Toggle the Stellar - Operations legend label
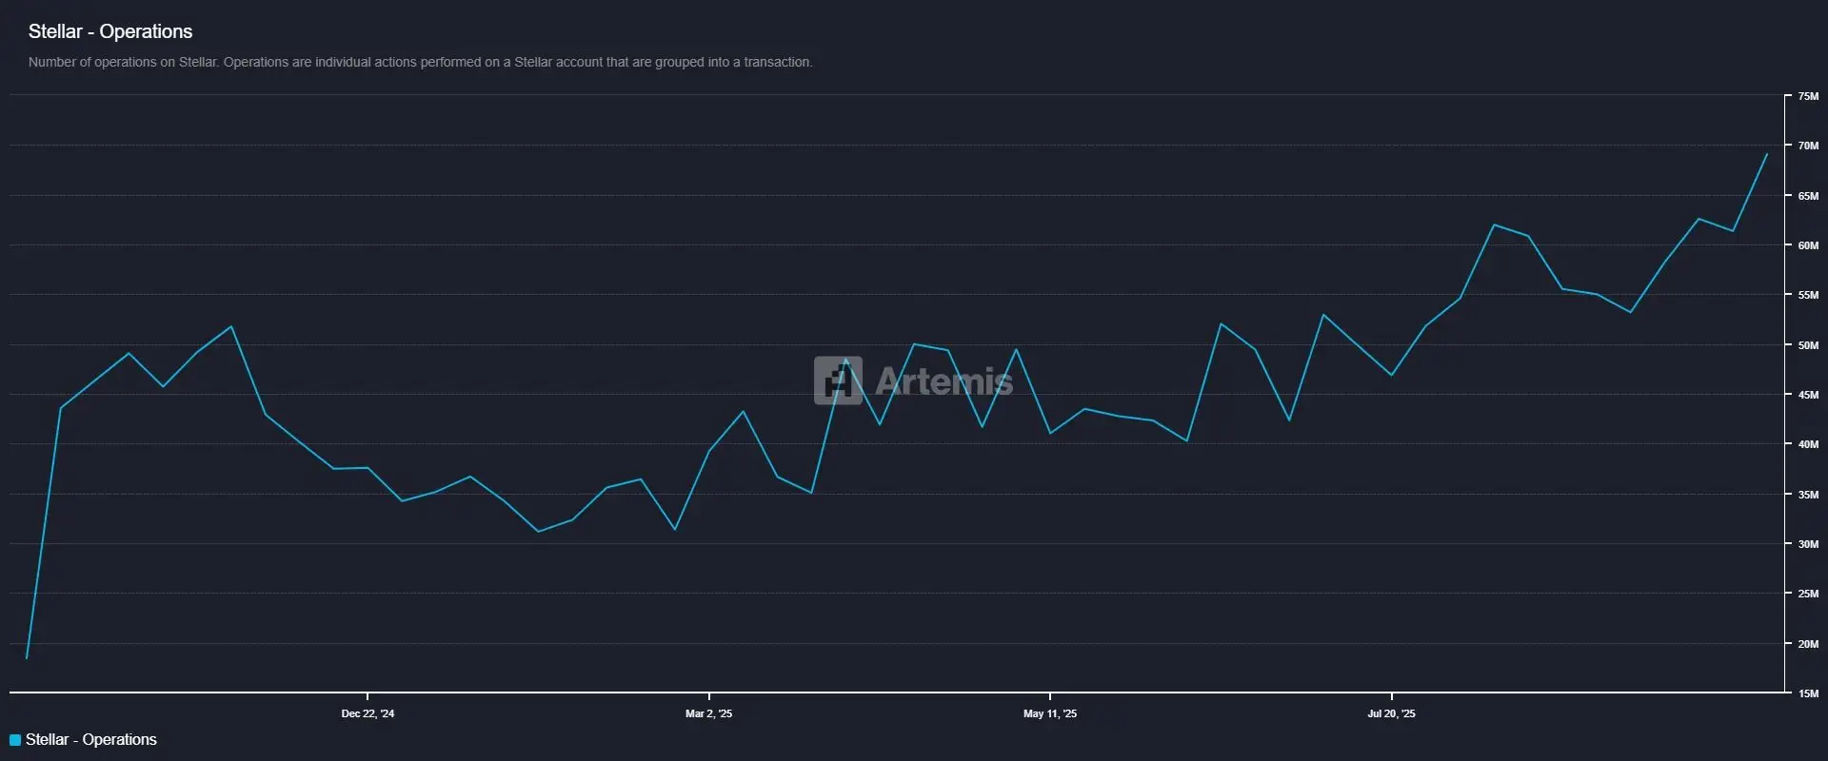The width and height of the screenshot is (1828, 761). (x=91, y=740)
